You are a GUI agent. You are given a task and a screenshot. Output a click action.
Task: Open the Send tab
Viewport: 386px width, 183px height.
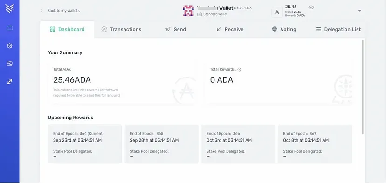click(176, 29)
